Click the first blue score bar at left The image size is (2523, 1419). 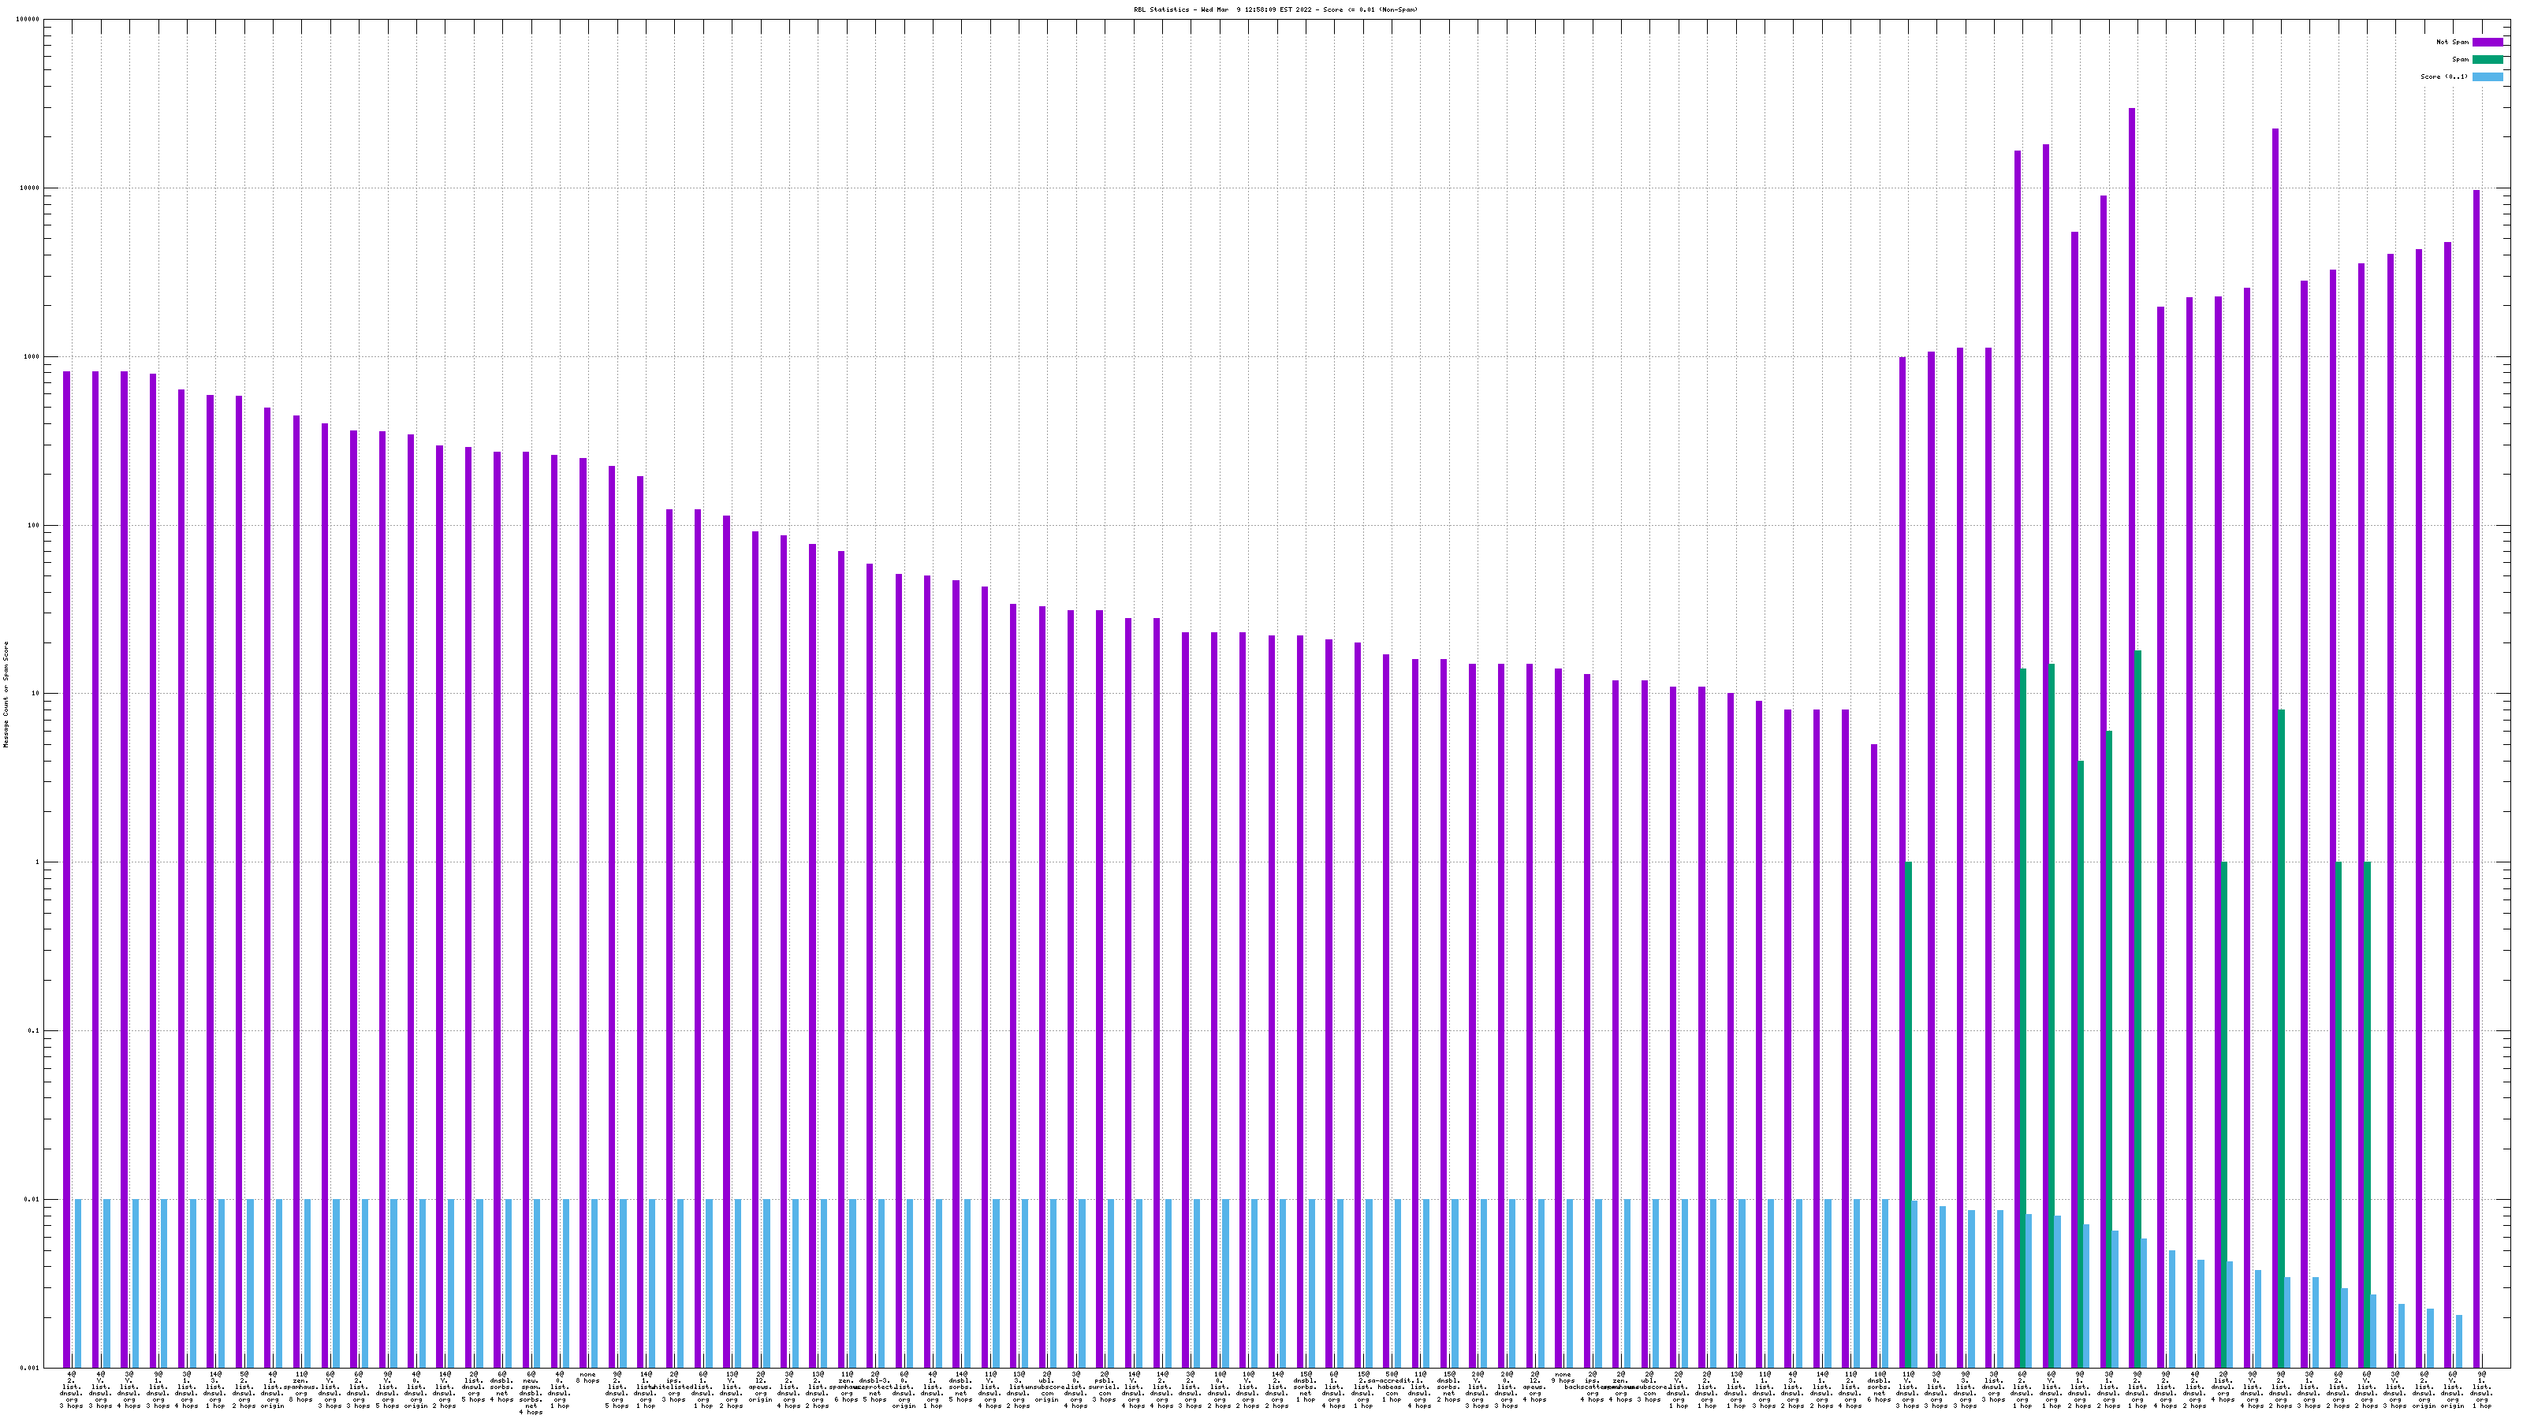pos(78,1283)
